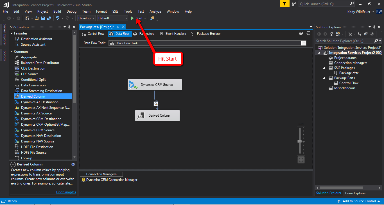Click the Find in Files toolbar icon
384x205 pixels.
coord(152,18)
